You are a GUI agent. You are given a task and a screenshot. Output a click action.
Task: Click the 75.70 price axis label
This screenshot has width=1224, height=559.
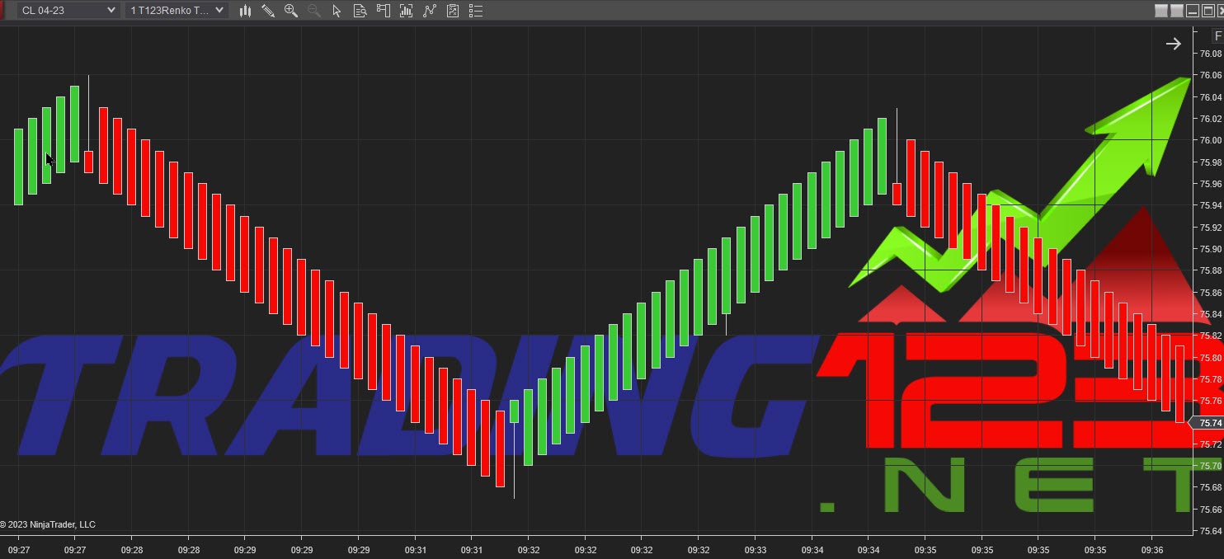[1211, 466]
